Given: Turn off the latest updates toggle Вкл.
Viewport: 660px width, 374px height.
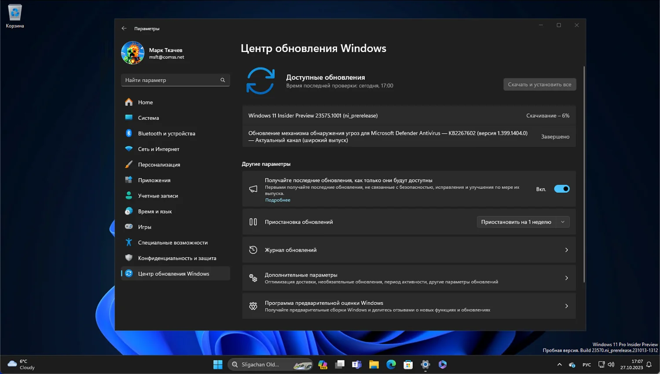Looking at the screenshot, I should [562, 189].
